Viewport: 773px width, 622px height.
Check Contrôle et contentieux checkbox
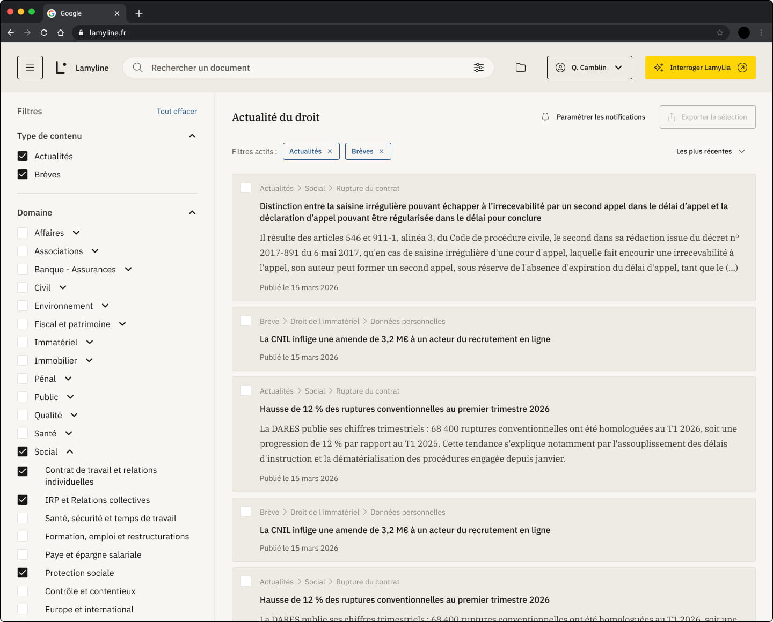click(23, 591)
